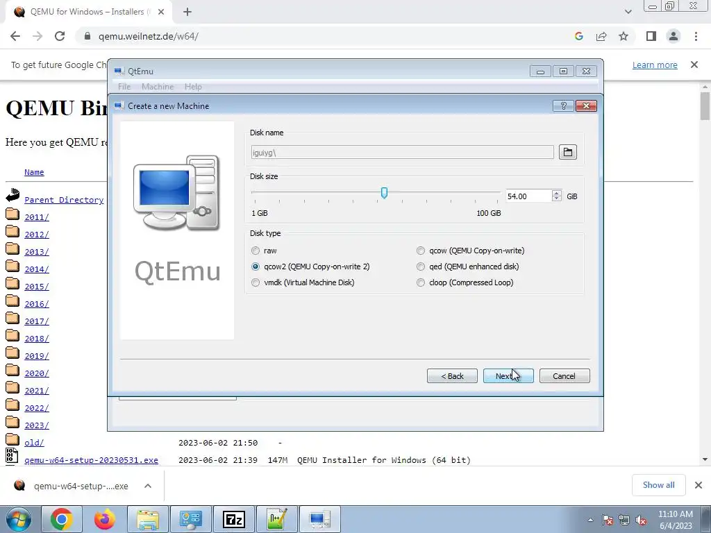Screen dimensions: 711x533
Task: Open Windows Explorer from taskbar
Action: click(148, 519)
